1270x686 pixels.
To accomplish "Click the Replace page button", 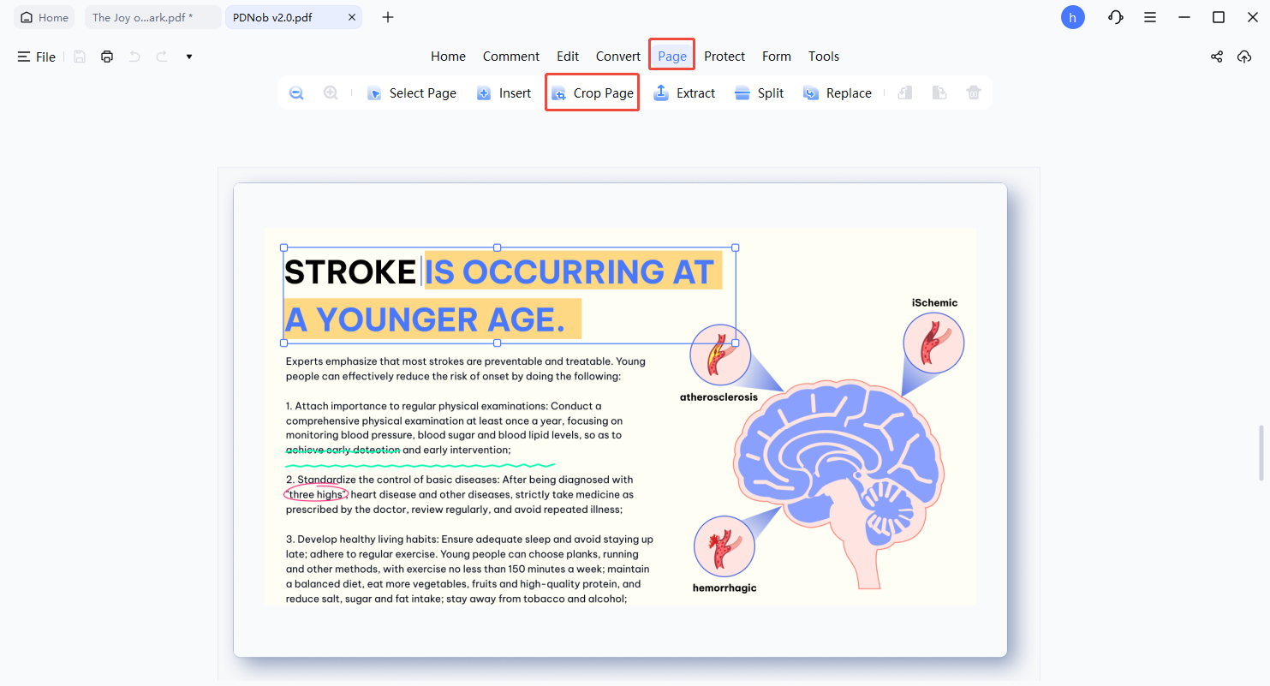I will pos(837,93).
